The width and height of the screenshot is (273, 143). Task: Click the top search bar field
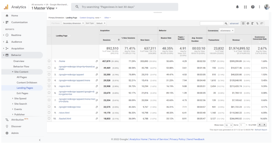[125, 7]
